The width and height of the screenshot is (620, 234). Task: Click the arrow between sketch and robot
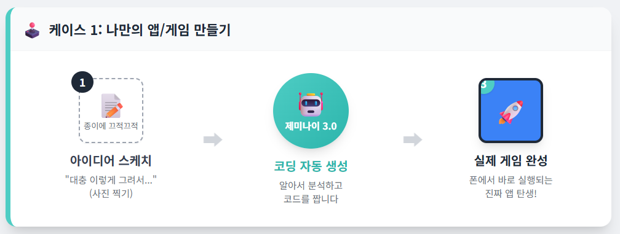[213, 139]
